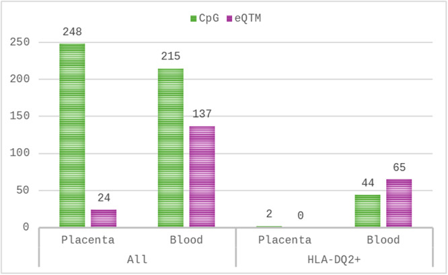Click the green bar labeled 215

coord(171,148)
